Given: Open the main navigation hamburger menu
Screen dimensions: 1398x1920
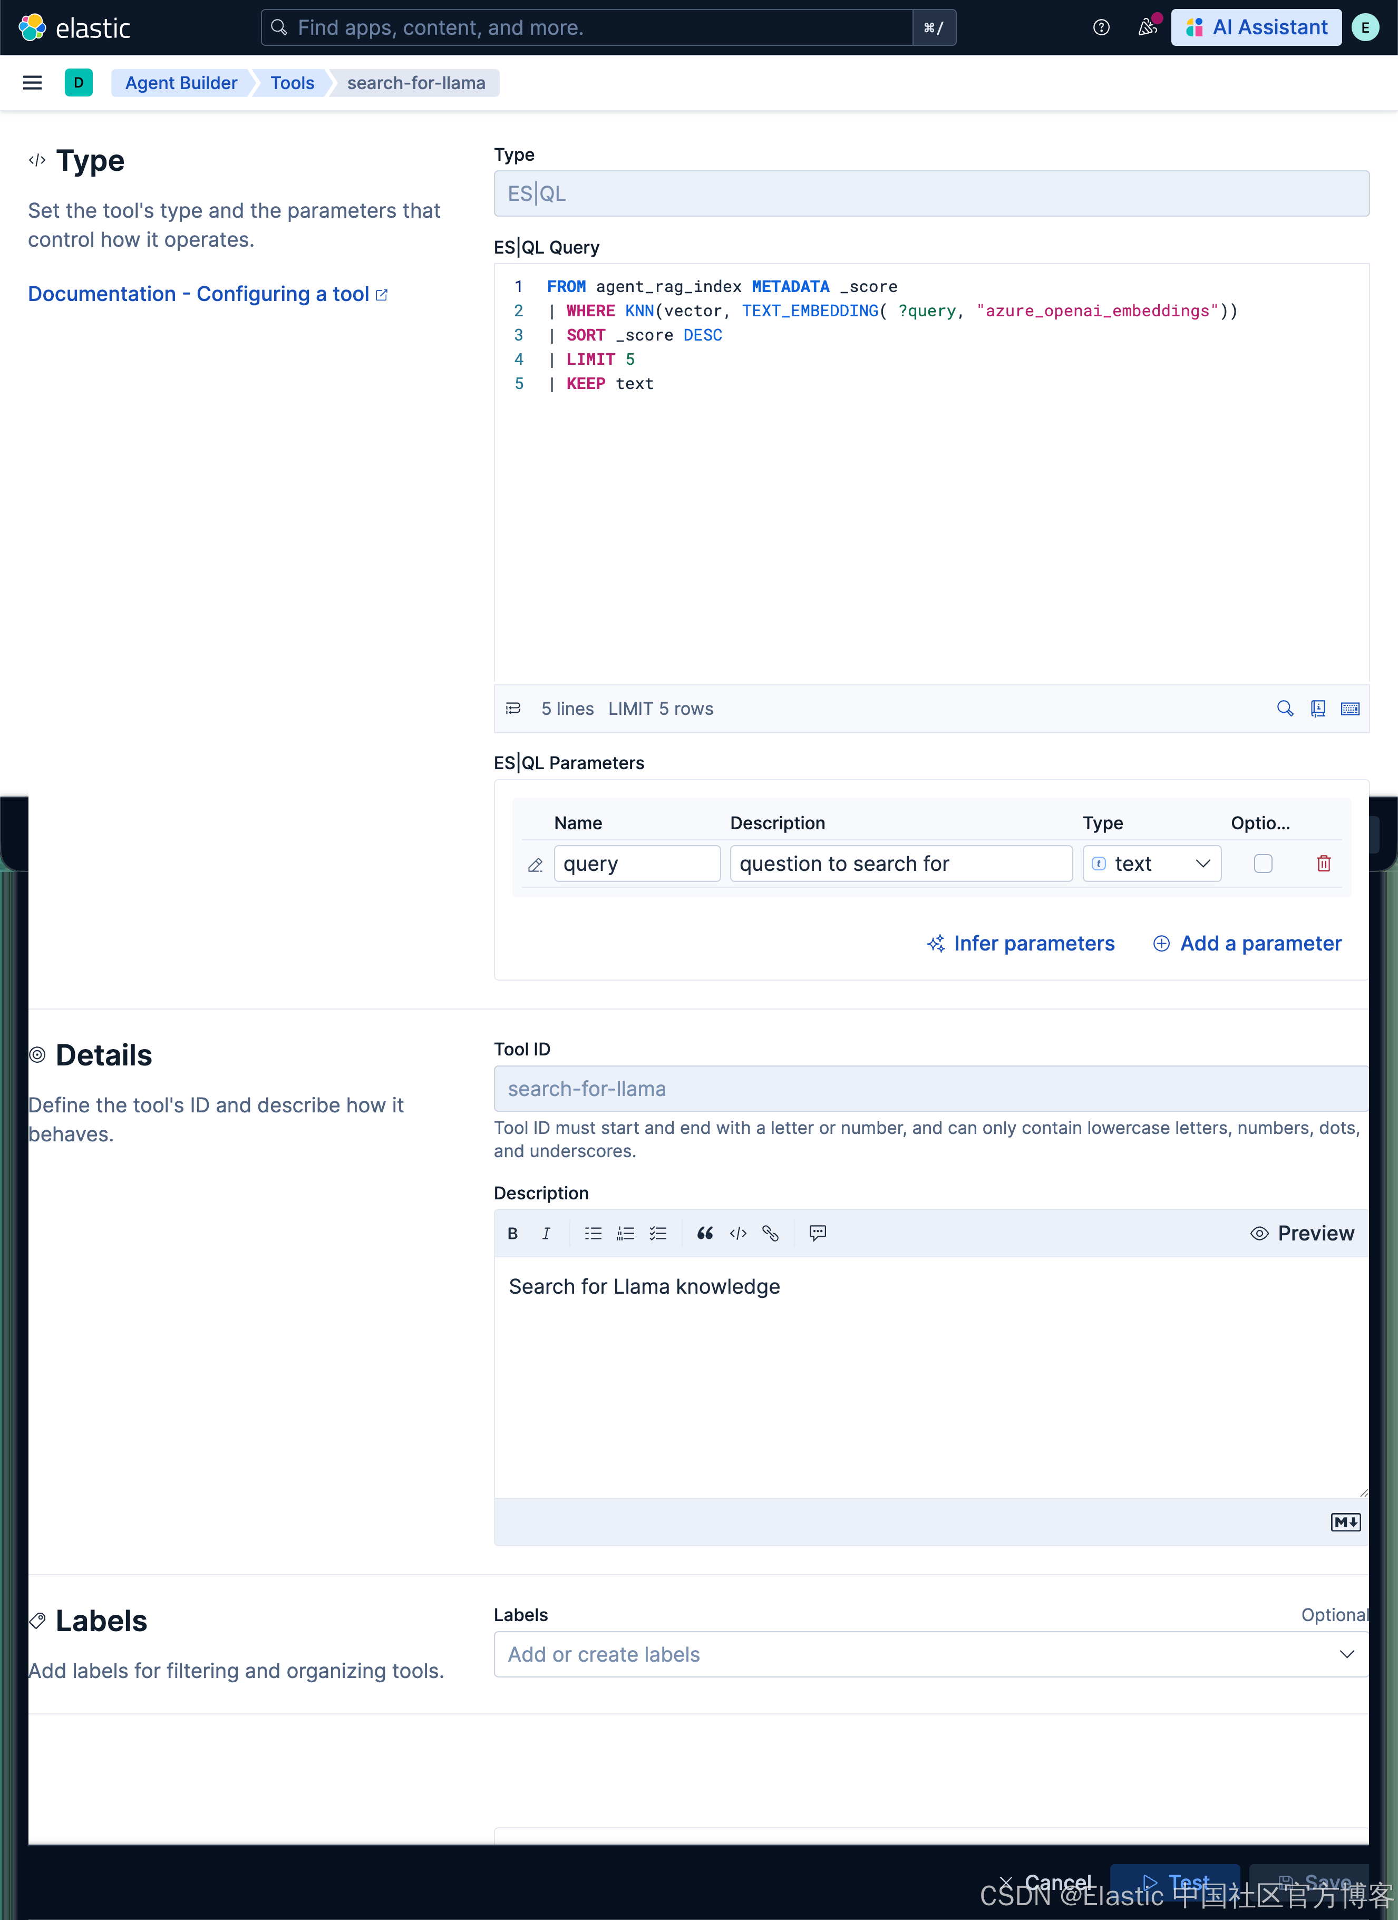Looking at the screenshot, I should 32,83.
